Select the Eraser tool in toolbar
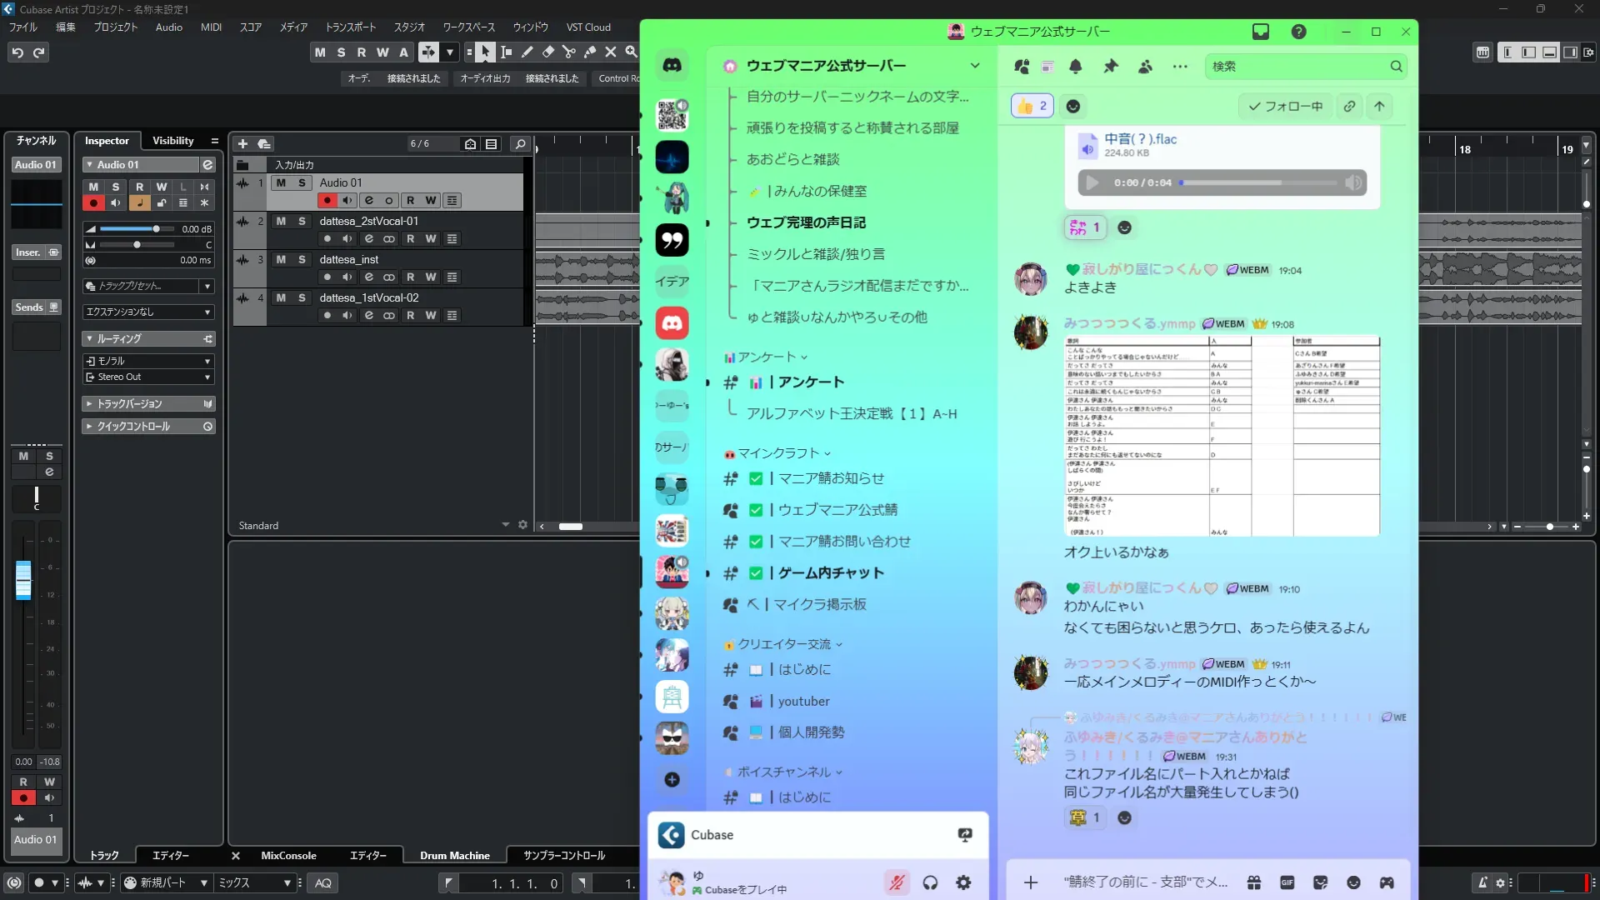Viewport: 1600px width, 900px height. pyautogui.click(x=548, y=52)
